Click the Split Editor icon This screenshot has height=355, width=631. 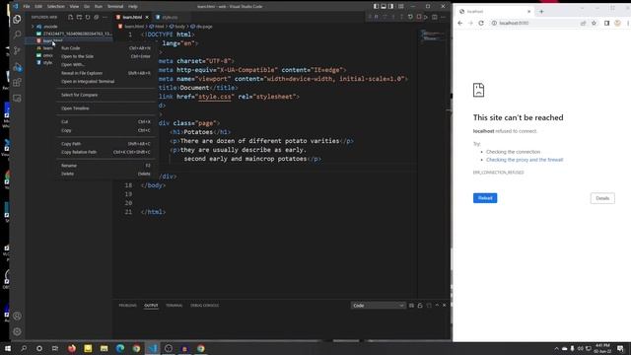tap(435, 17)
